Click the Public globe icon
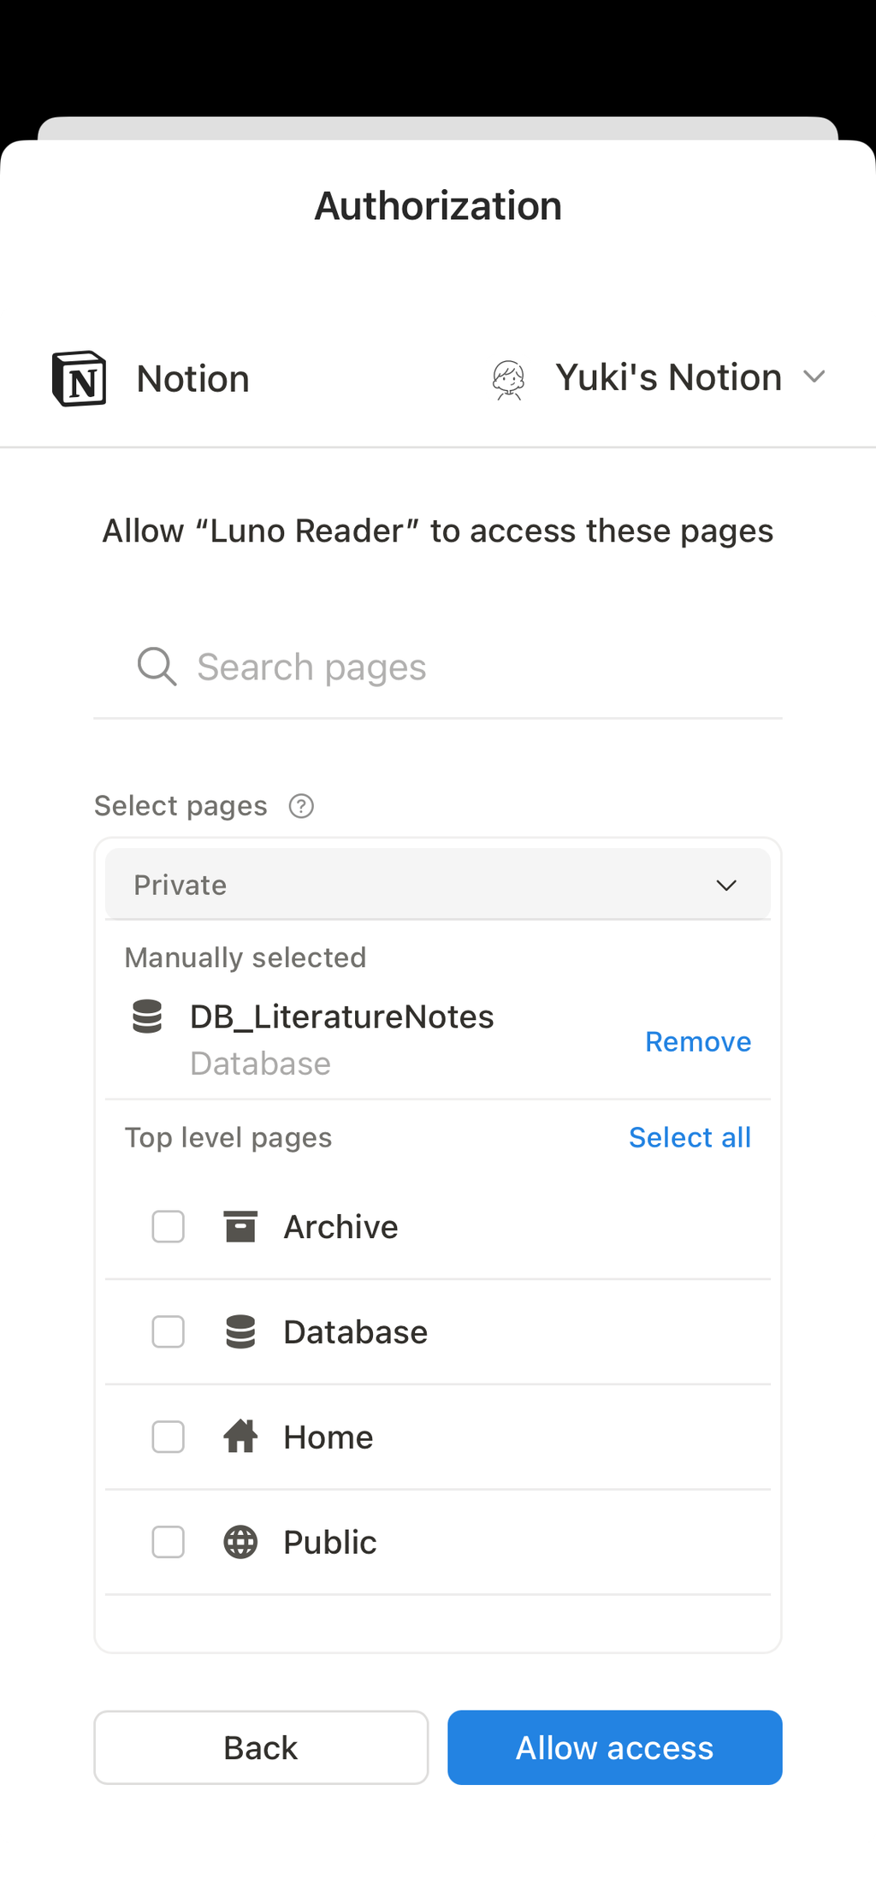The width and height of the screenshot is (876, 1897). tap(240, 1542)
